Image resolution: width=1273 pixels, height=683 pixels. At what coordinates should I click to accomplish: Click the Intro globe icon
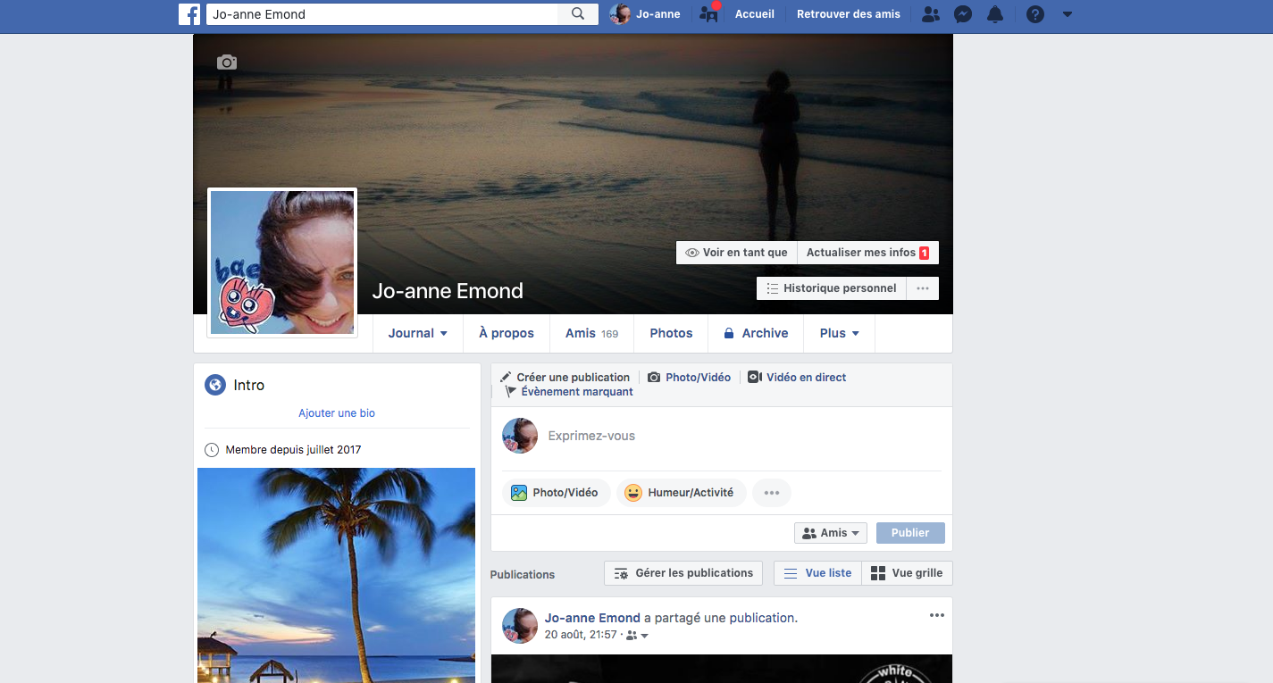point(214,385)
